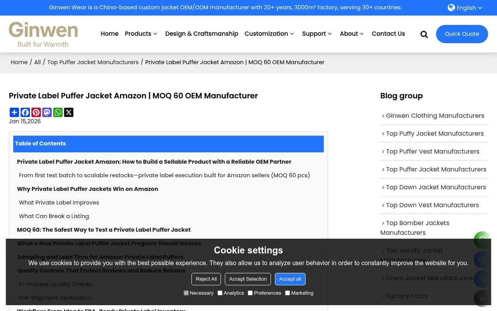Jump to 'Why Private Label Puffer Jackets Win'
The height and width of the screenshot is (311, 497).
87,189
